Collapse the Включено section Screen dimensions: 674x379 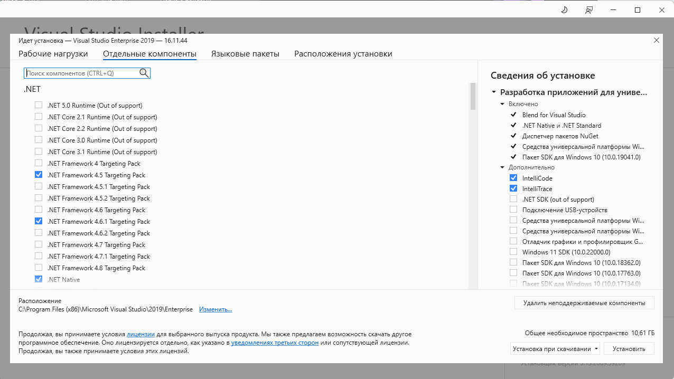[x=502, y=104]
